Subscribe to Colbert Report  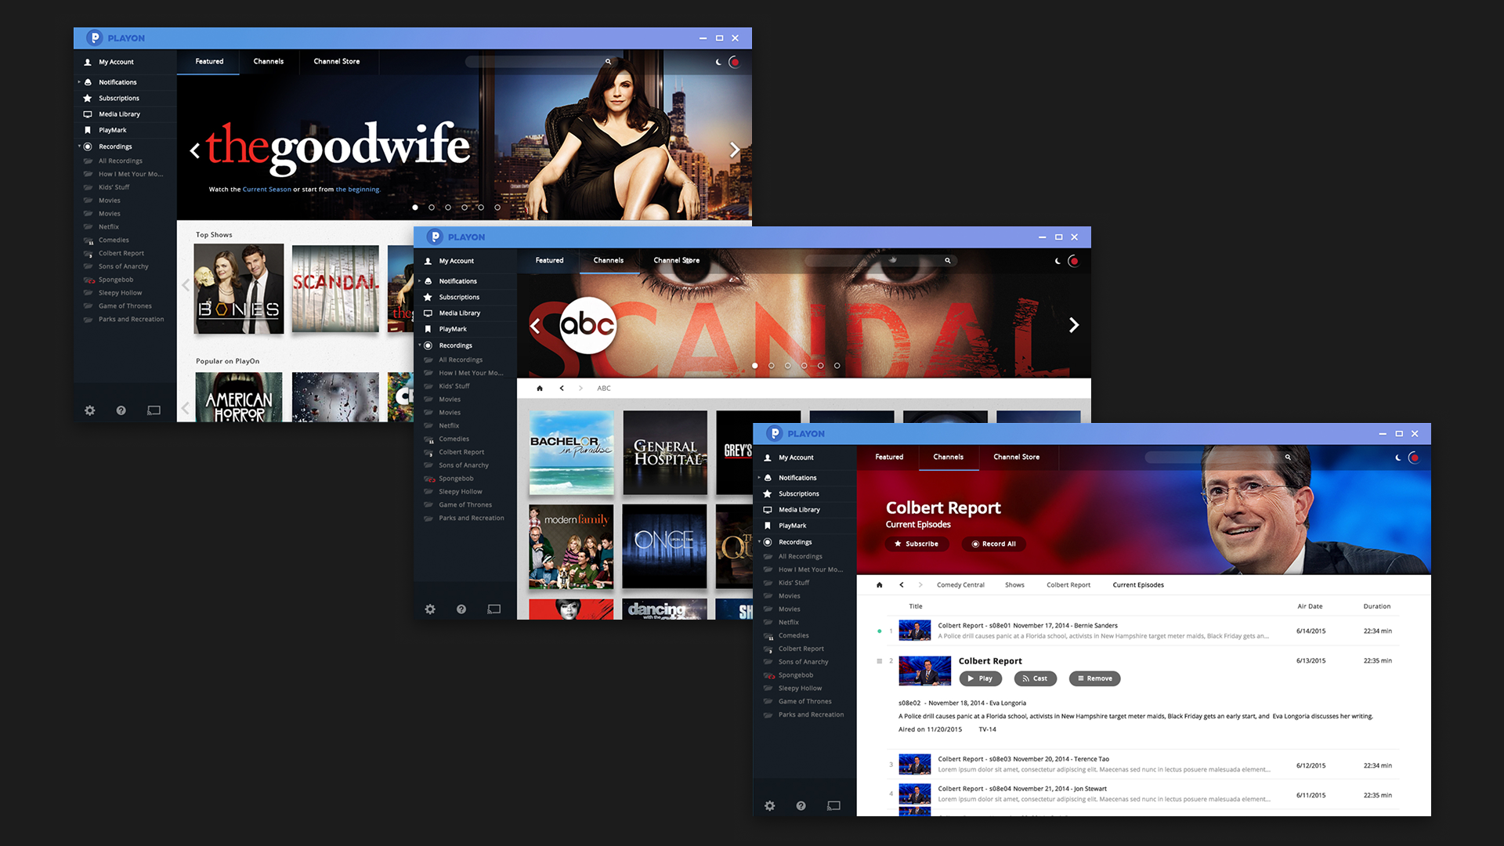[916, 544]
